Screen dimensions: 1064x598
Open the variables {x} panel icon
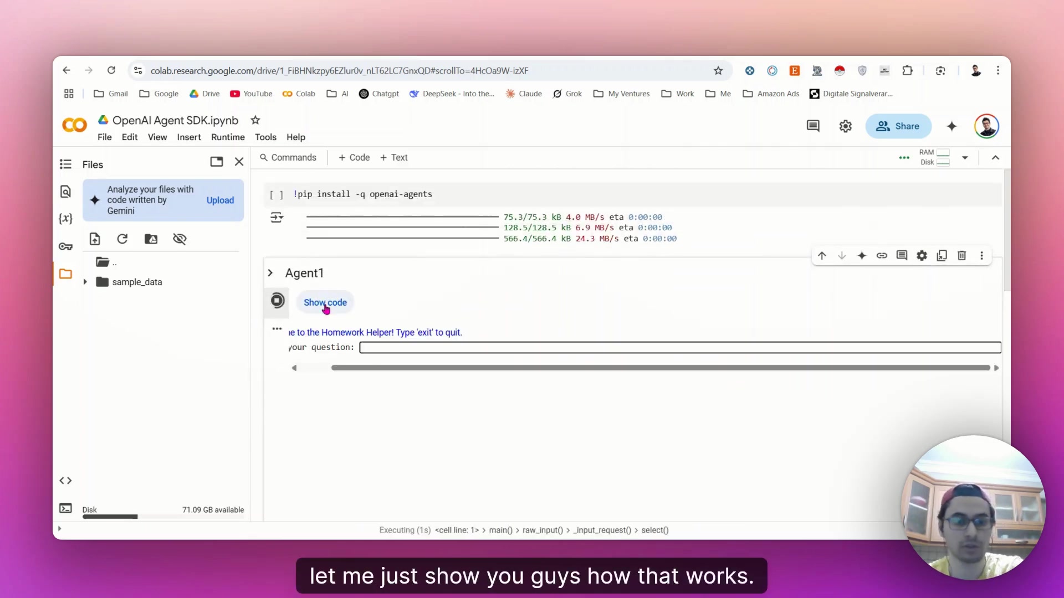point(65,219)
